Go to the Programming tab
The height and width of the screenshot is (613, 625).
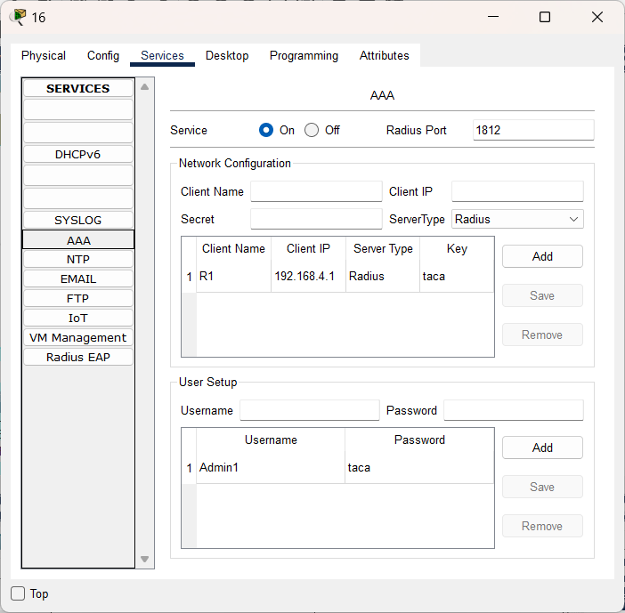pos(304,55)
